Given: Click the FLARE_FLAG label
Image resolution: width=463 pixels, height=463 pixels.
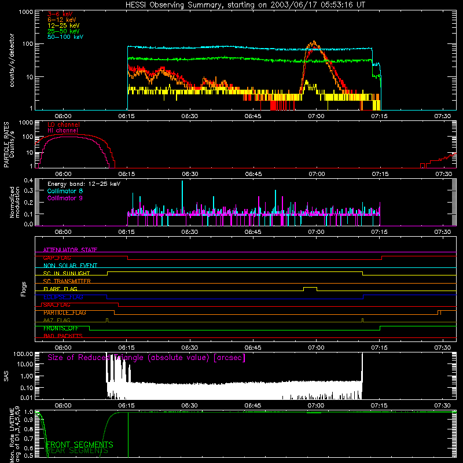Looking at the screenshot, I should click(x=60, y=289).
